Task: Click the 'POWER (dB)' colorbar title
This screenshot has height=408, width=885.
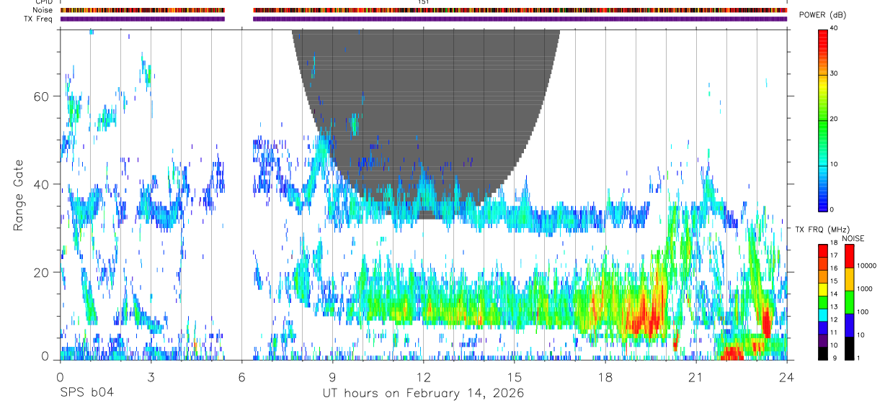Action: [x=823, y=15]
